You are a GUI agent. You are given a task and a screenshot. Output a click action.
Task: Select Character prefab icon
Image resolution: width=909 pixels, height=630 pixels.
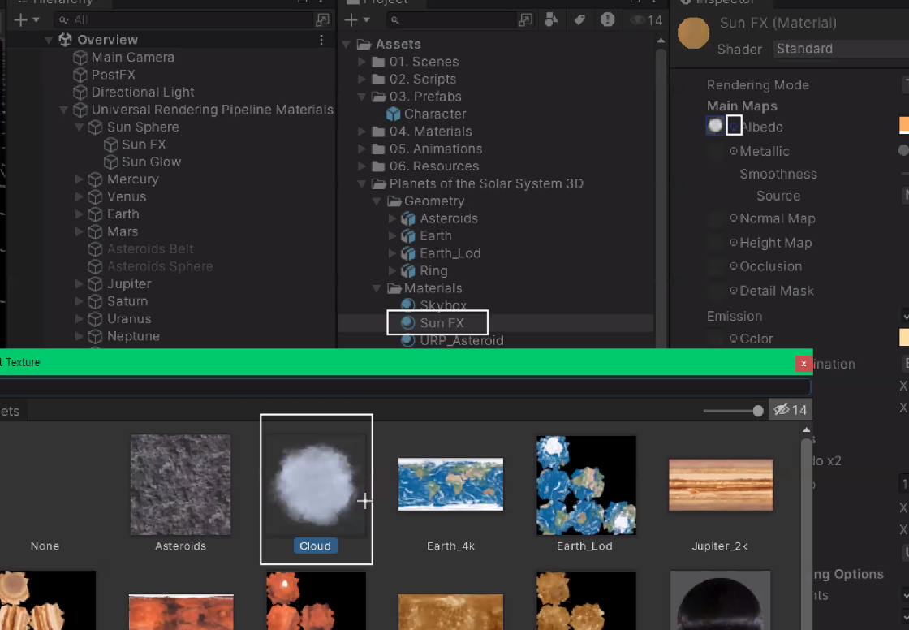[x=394, y=114]
